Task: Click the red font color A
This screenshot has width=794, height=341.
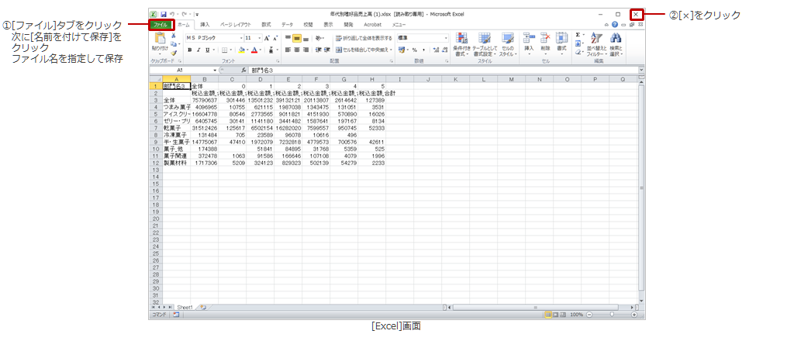Action: 254,50
